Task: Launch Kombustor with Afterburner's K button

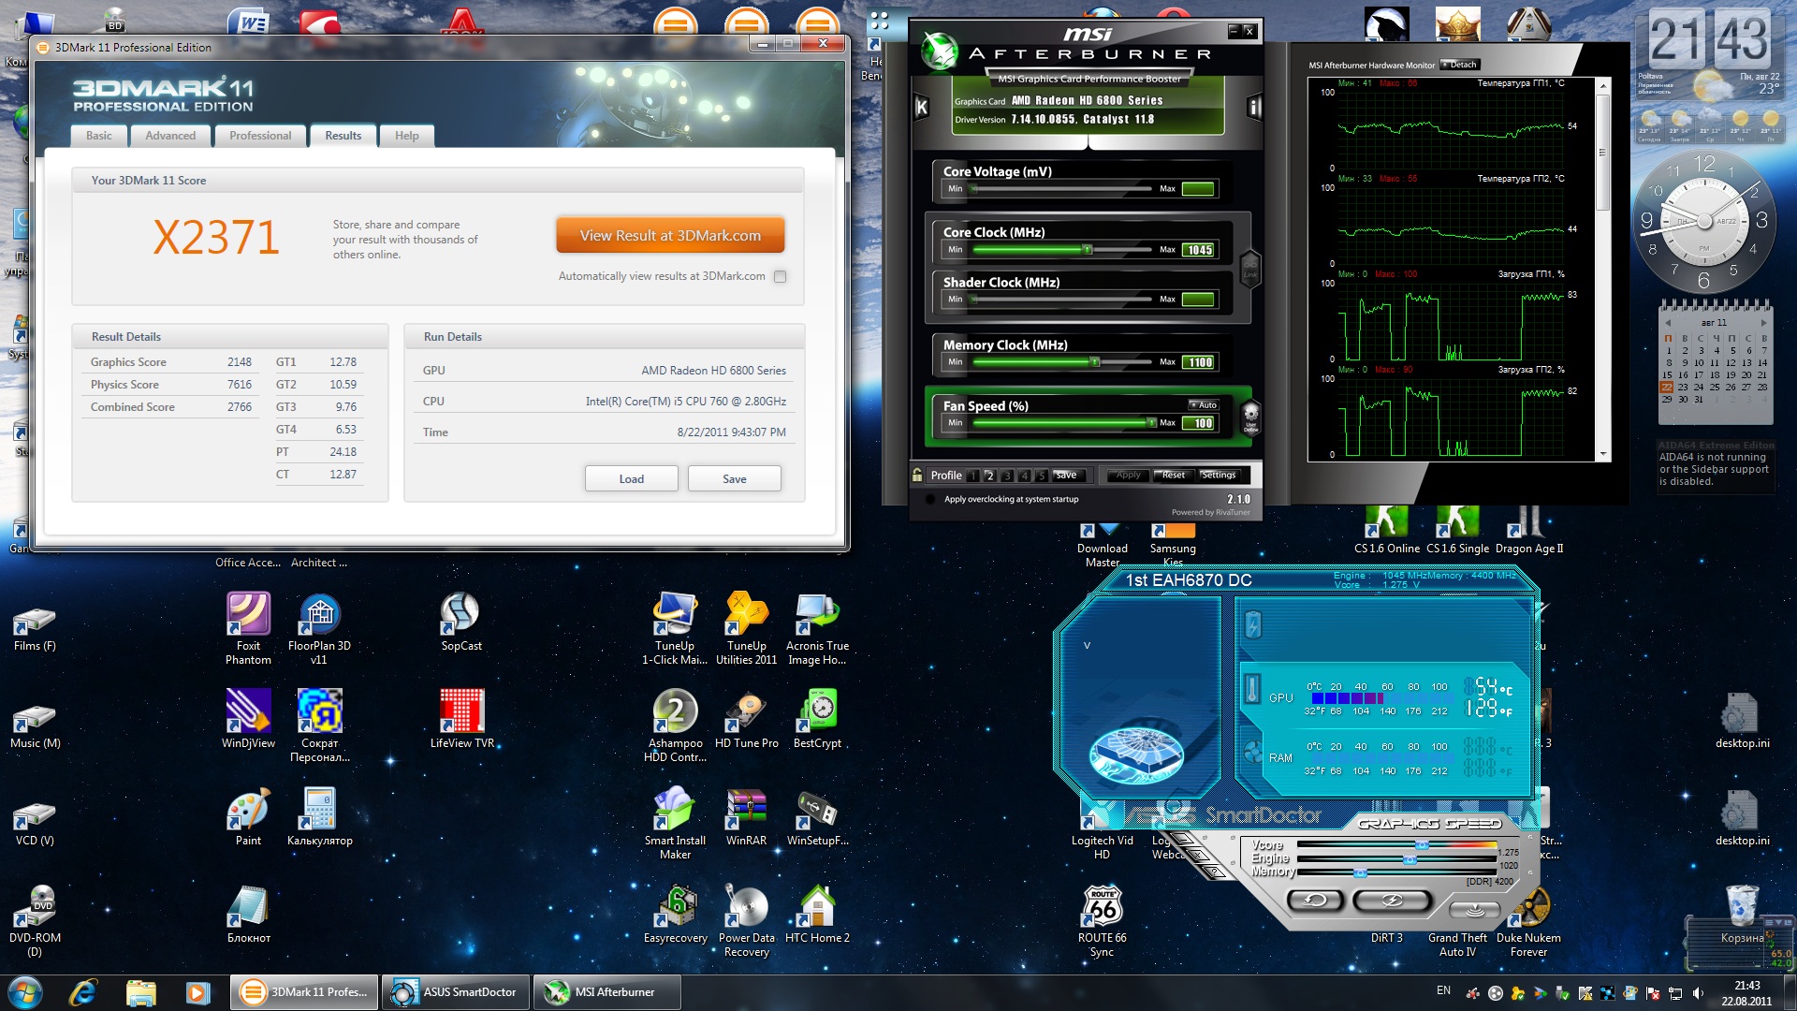Action: (922, 107)
